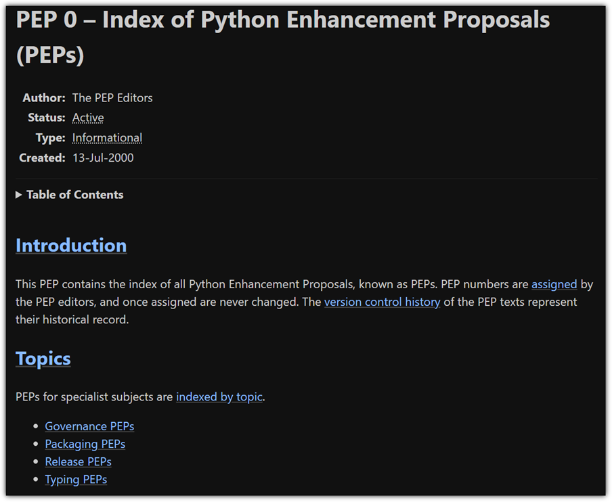The width and height of the screenshot is (612, 502).
Task: Follow the 'assigned' link
Action: [554, 284]
